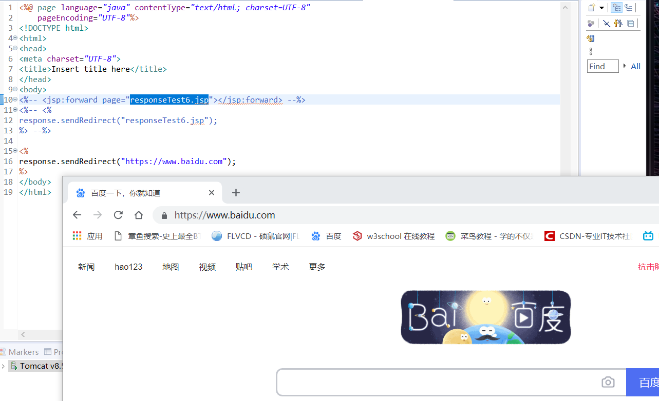Click the Baidu doodle logo image
Viewport: 659px width, 401px height.
coord(486,317)
